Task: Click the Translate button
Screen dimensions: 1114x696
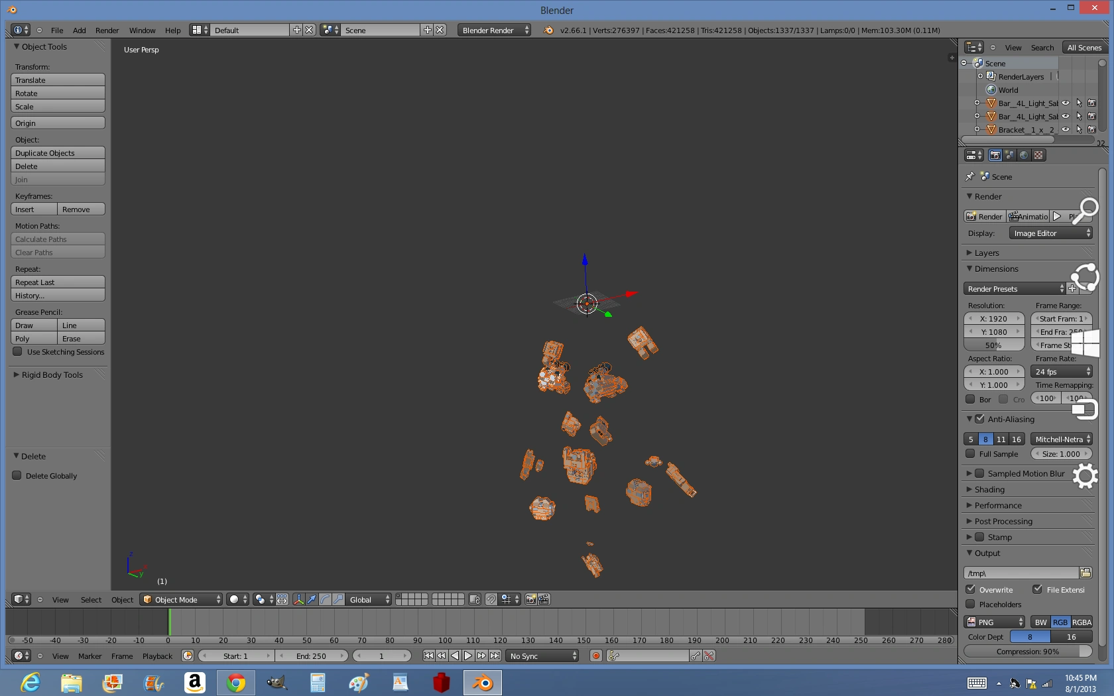Action: pos(58,80)
